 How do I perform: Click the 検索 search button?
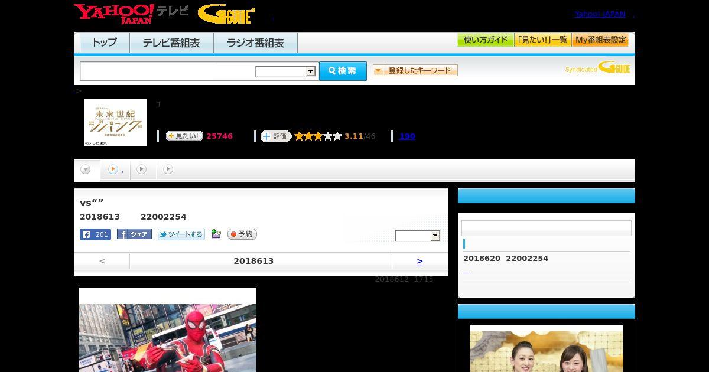click(x=343, y=71)
